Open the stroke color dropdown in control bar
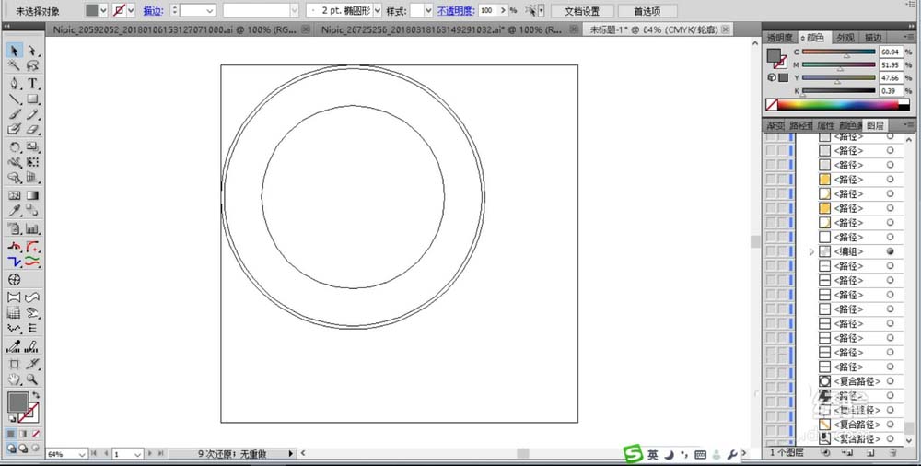Viewport: 921px width, 466px height. 131,10
